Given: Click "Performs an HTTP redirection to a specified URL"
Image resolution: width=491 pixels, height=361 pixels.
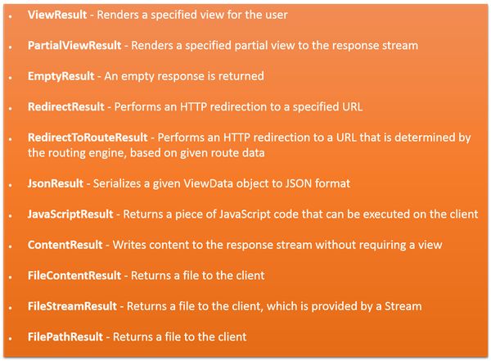Looking at the screenshot, I should click(238, 106).
